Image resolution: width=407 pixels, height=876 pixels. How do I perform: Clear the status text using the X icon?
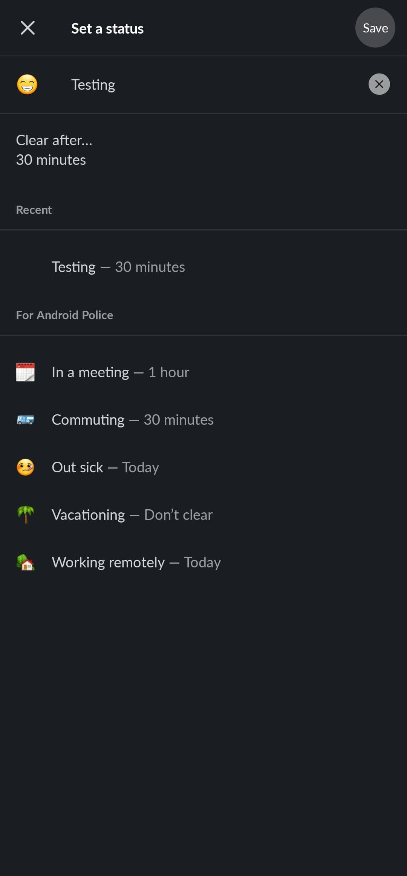[379, 84]
